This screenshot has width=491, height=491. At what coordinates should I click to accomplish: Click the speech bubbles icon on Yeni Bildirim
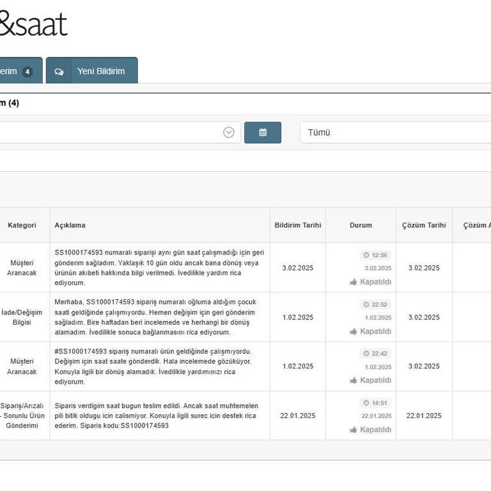click(x=59, y=72)
